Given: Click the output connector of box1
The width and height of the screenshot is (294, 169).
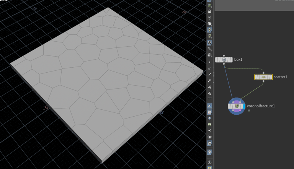Looking at the screenshot, I should (x=224, y=64).
